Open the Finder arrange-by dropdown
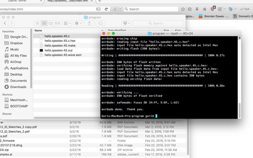This screenshot has width=253, height=158. (67, 23)
